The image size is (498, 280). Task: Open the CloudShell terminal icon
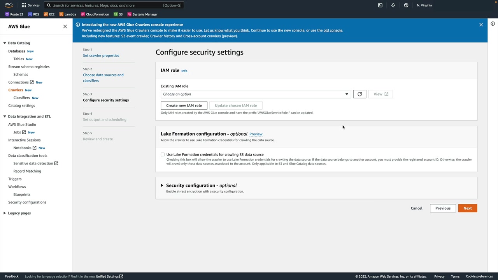(380, 5)
